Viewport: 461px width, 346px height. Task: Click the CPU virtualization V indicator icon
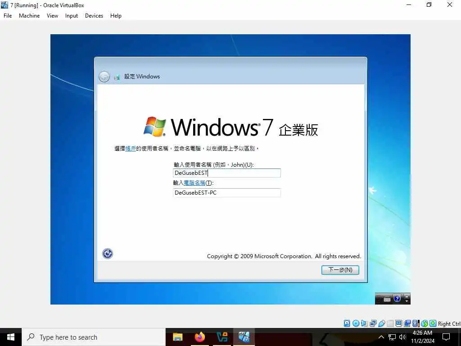click(x=416, y=323)
